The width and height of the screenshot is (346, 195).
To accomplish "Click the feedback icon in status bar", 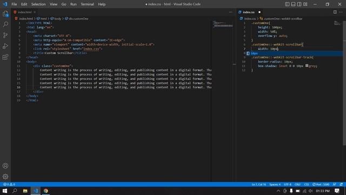I will (335, 184).
